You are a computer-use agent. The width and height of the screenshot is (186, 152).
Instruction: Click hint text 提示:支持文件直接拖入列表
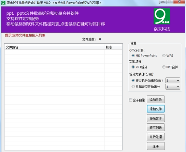[x=25, y=35]
